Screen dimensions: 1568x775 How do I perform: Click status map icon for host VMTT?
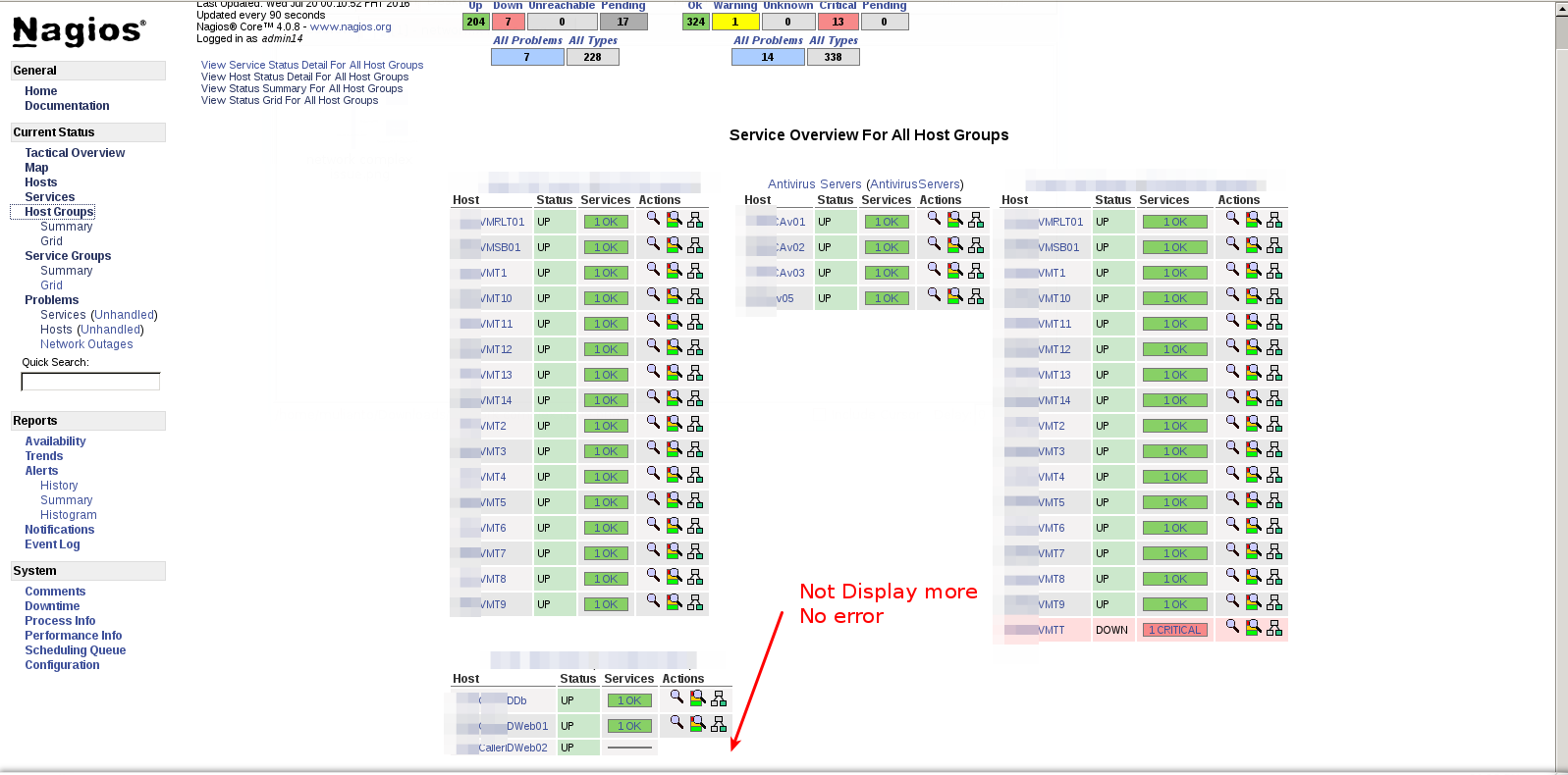(x=1274, y=628)
